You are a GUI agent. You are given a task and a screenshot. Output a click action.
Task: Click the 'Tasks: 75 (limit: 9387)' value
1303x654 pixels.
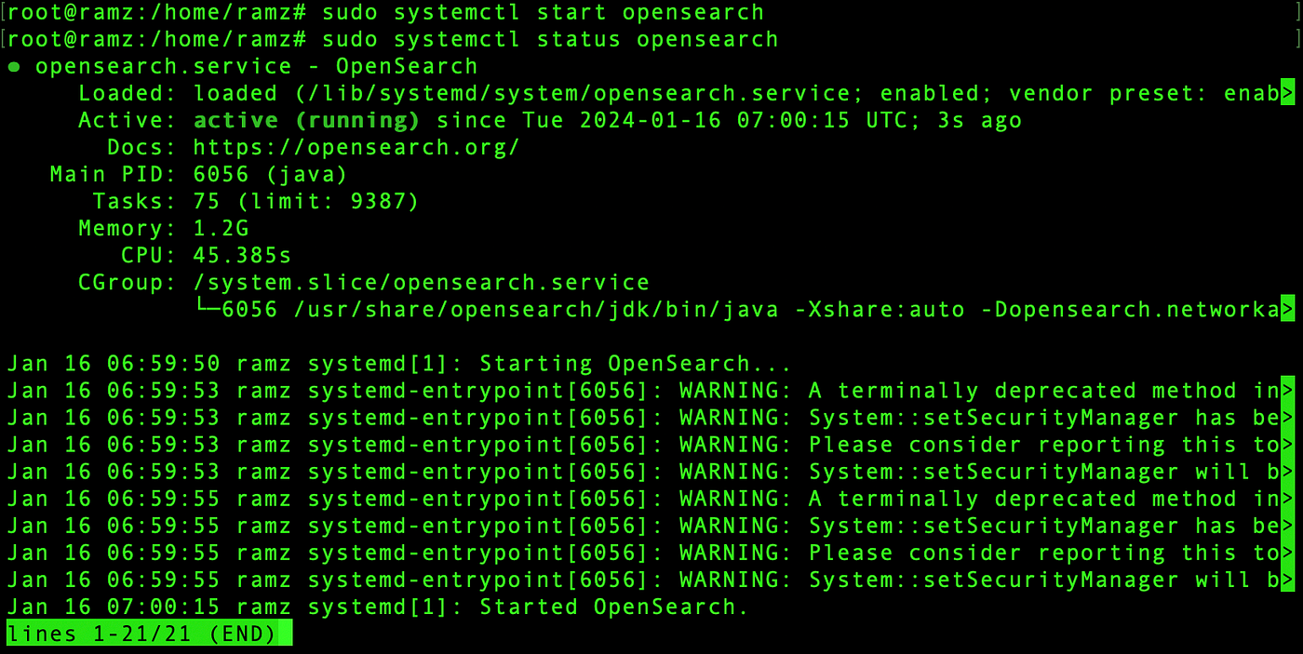306,202
